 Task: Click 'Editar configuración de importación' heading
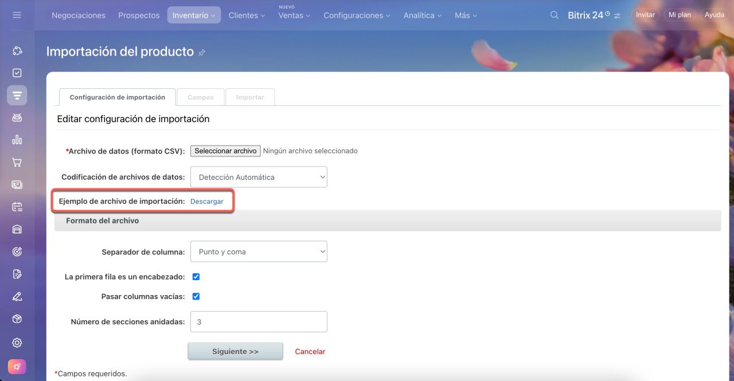click(x=133, y=119)
